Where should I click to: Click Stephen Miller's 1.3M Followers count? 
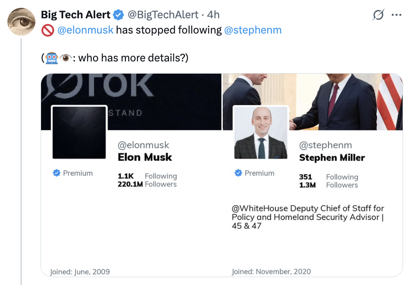pyautogui.click(x=328, y=185)
